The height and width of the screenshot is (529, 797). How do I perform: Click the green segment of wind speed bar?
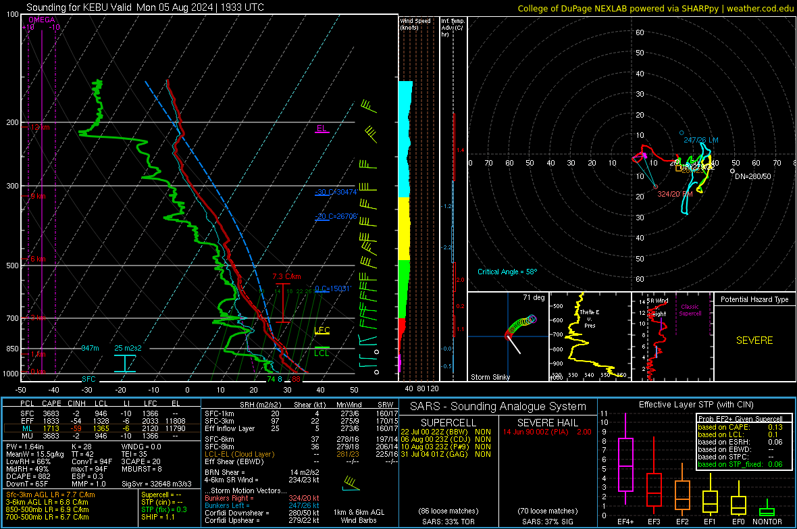point(403,289)
